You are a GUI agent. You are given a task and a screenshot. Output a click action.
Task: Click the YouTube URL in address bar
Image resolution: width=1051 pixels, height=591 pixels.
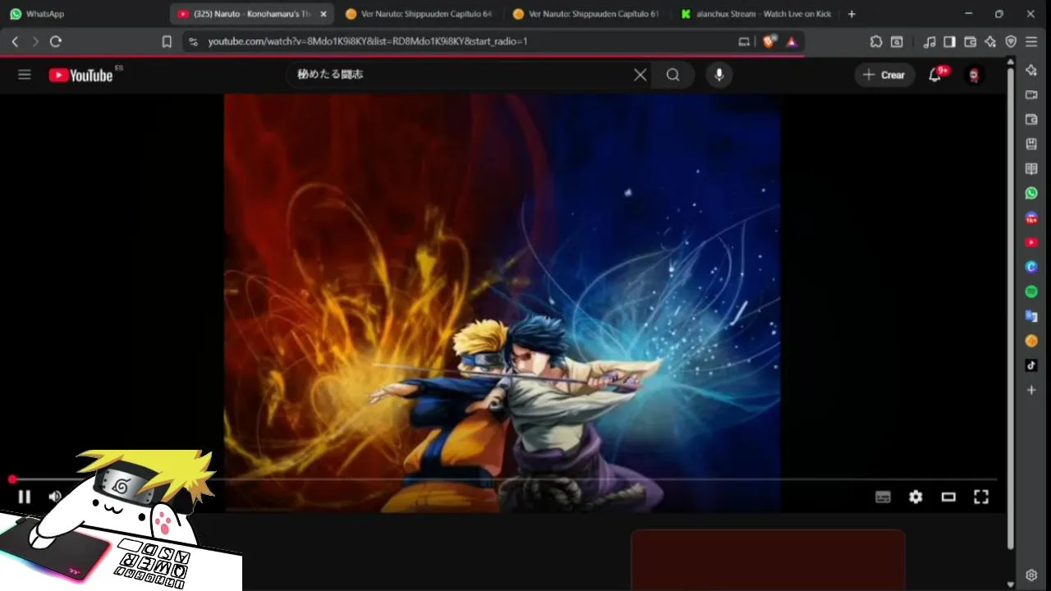click(368, 41)
